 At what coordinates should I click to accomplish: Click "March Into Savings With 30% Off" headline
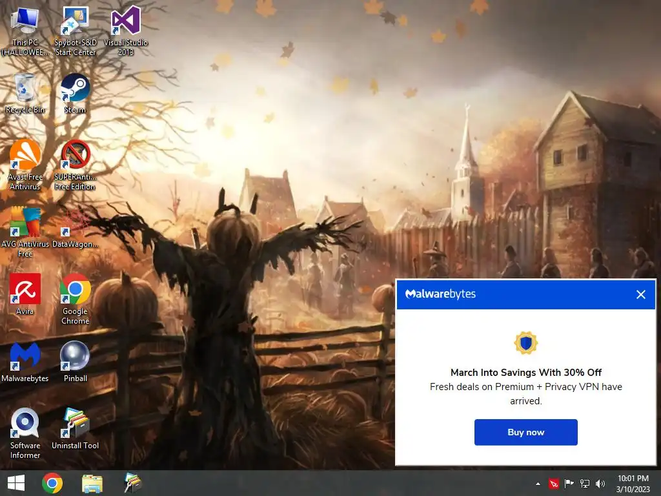pos(525,373)
